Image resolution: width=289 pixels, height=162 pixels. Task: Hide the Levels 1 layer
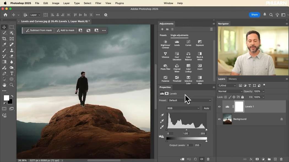219,107
